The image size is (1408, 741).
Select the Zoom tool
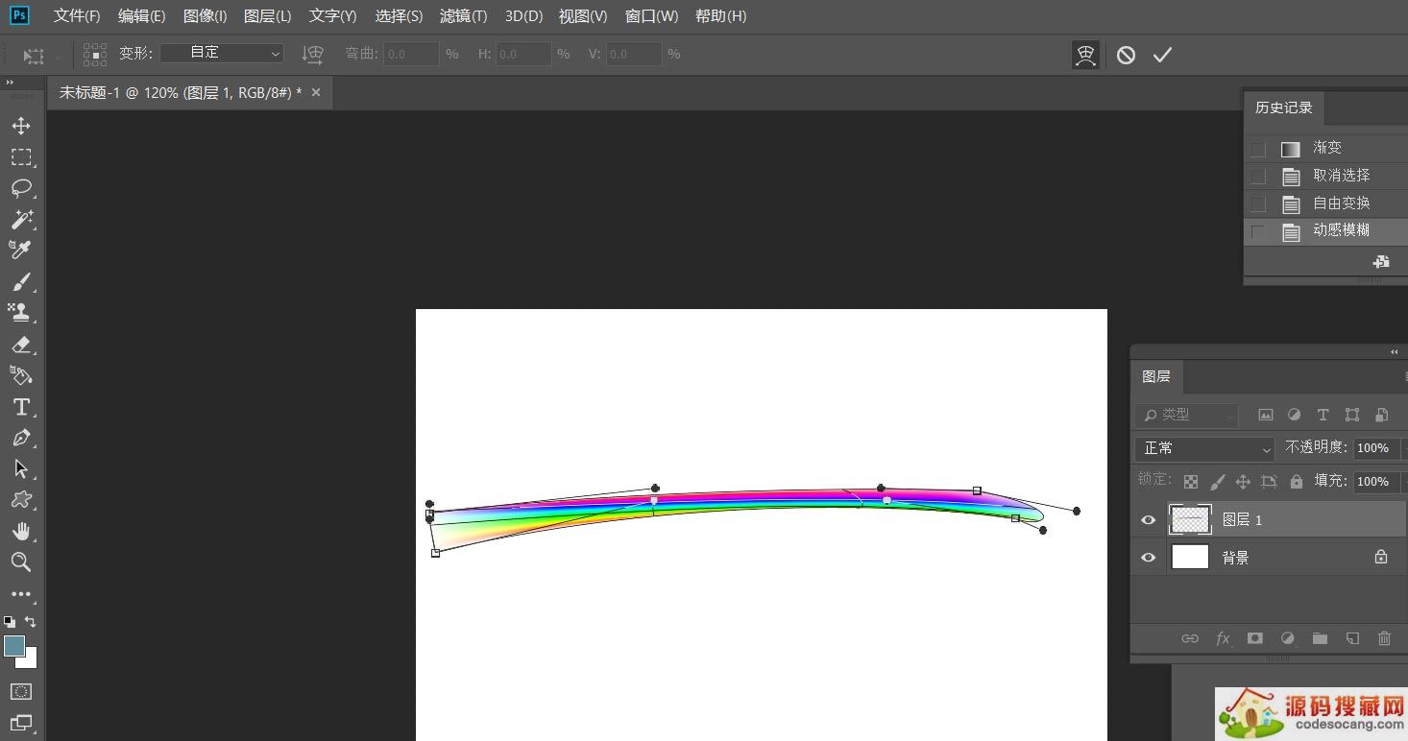click(21, 562)
